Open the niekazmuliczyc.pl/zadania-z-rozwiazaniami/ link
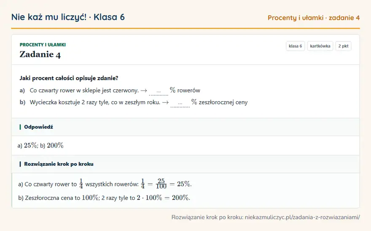 pyautogui.click(x=302, y=217)
